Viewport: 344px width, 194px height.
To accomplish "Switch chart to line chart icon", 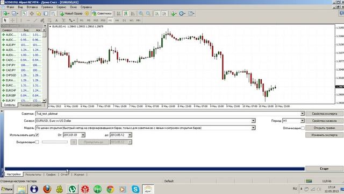I will click(133, 13).
